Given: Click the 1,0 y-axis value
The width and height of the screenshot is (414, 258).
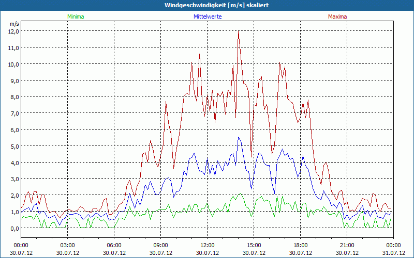Looking at the screenshot, I should point(15,212).
